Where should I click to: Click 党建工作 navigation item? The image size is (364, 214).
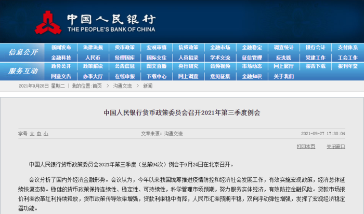[x=316, y=58]
